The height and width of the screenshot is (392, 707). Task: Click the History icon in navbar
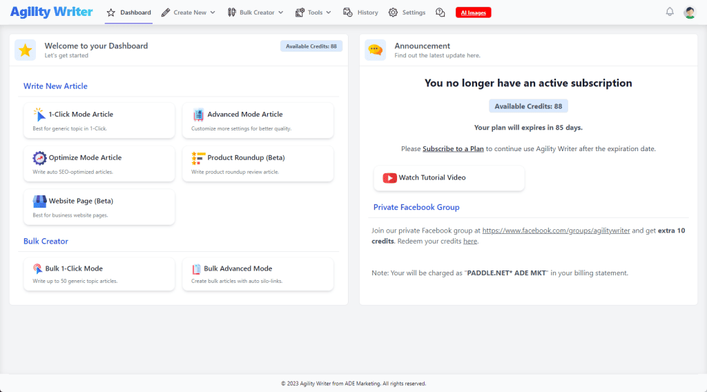point(348,12)
